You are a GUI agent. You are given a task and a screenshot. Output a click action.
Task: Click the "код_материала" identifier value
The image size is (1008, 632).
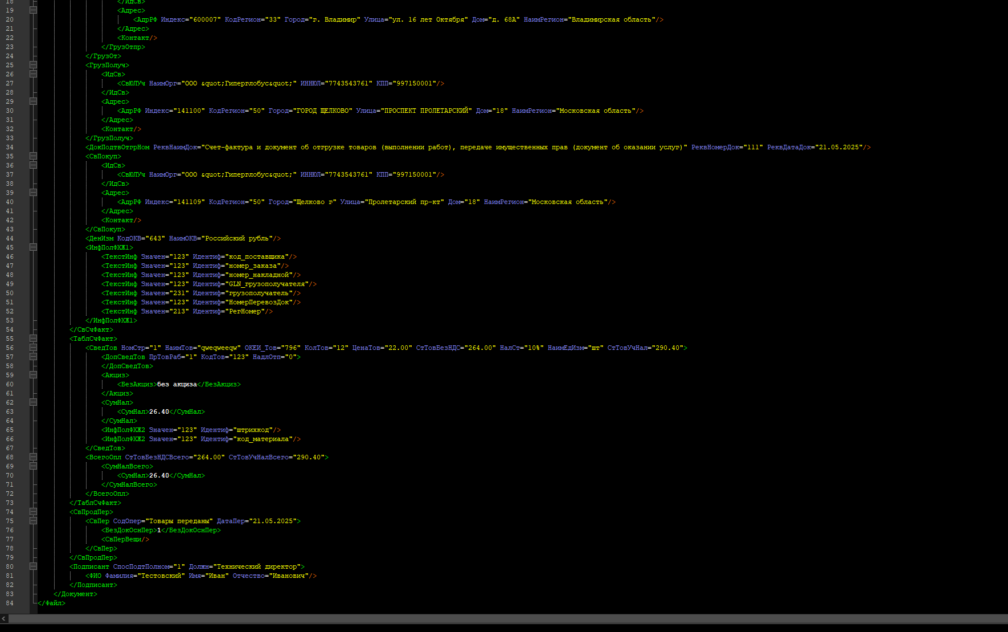263,439
